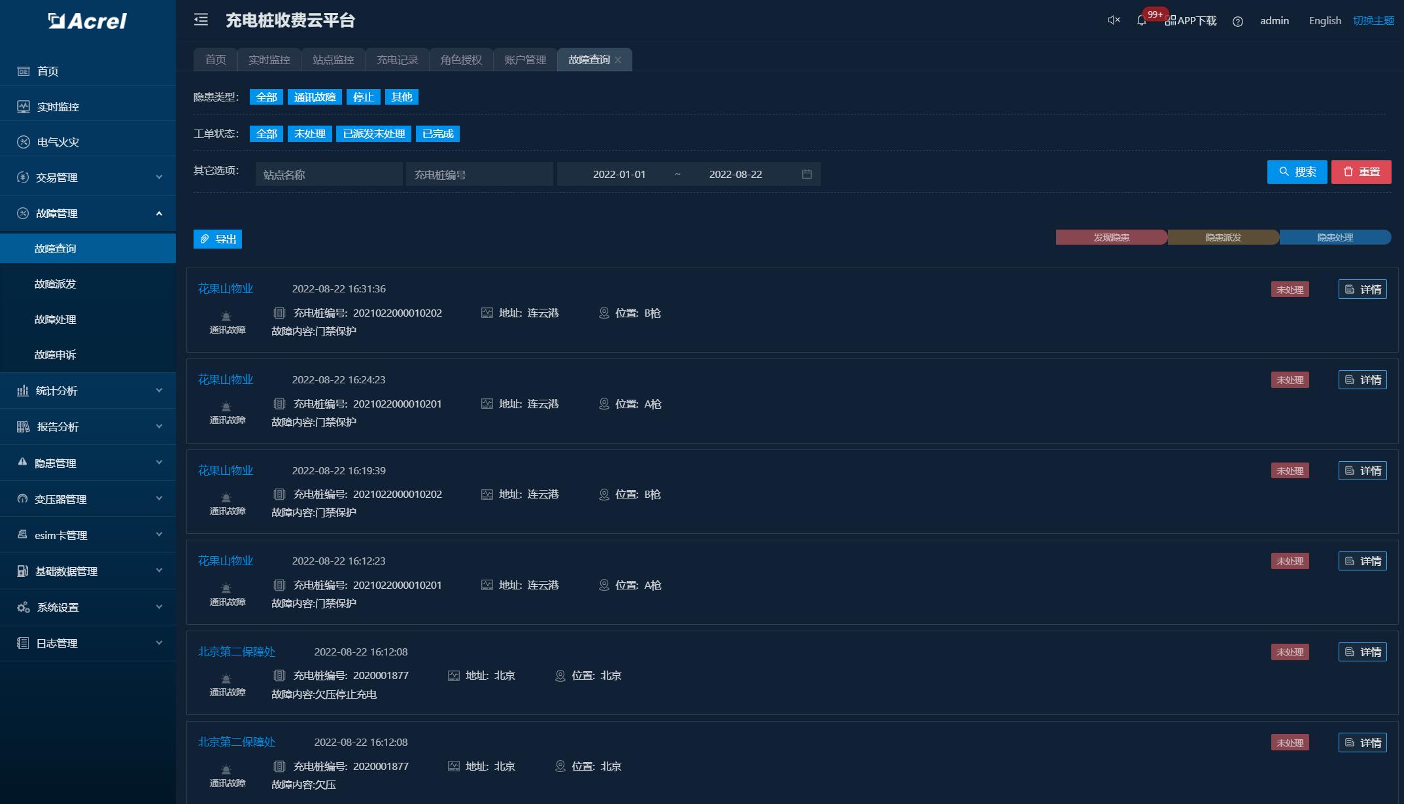Open notifications bell with 99+ badge

[x=1142, y=20]
